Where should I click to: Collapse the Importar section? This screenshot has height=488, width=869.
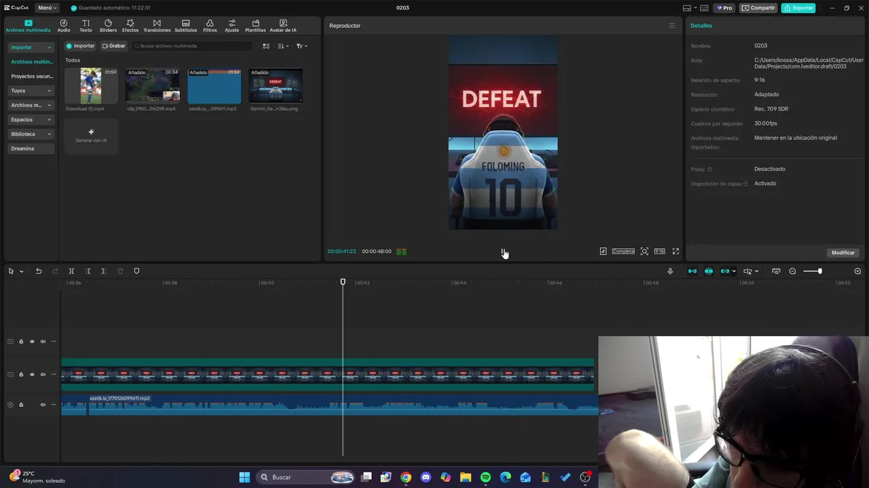[49, 47]
